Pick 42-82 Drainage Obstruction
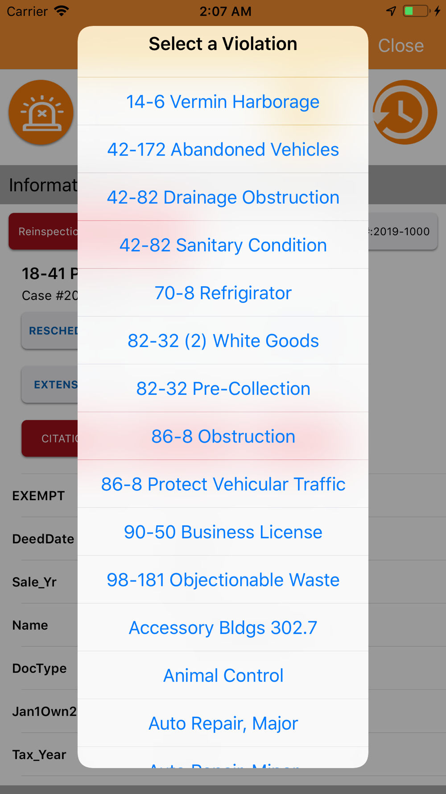The width and height of the screenshot is (446, 794). (223, 197)
